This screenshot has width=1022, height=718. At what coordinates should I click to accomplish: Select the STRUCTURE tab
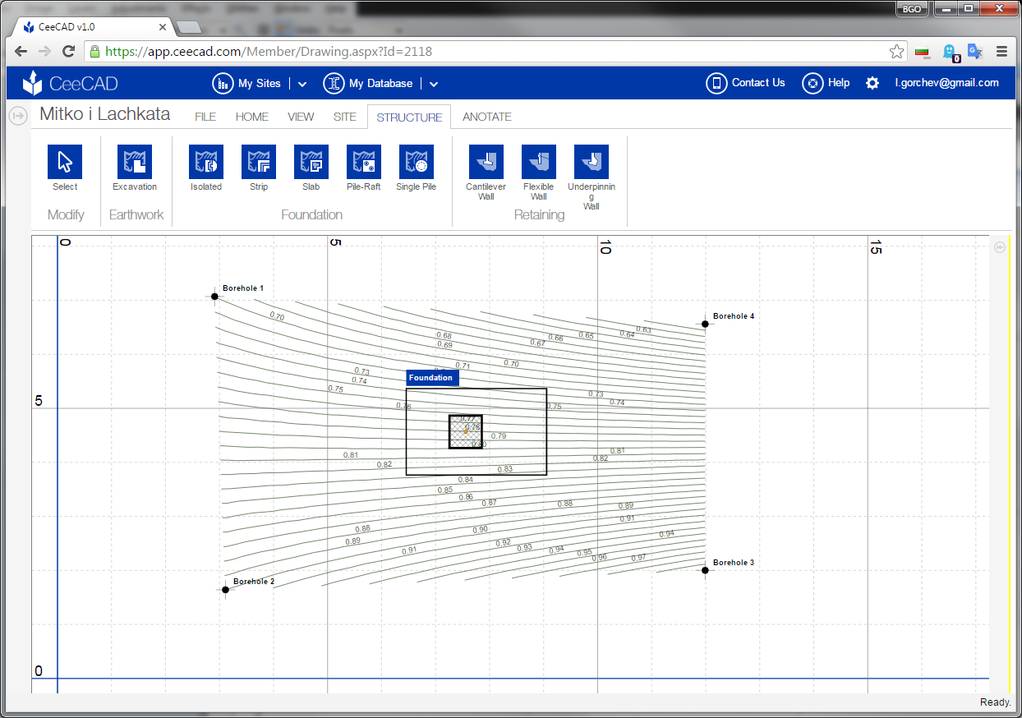tap(409, 117)
